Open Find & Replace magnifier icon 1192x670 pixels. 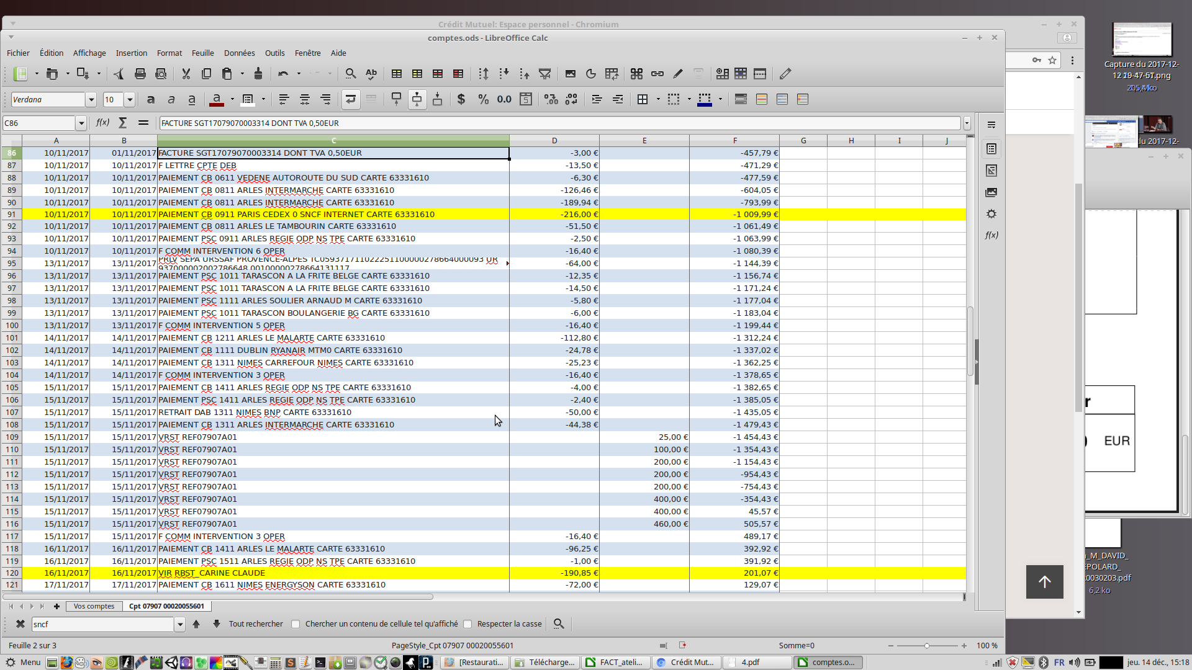351,74
